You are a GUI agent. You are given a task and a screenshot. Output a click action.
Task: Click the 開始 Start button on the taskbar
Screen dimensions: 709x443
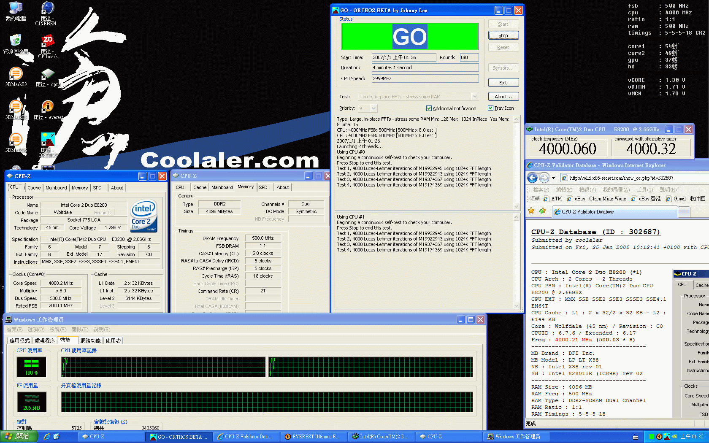point(19,437)
